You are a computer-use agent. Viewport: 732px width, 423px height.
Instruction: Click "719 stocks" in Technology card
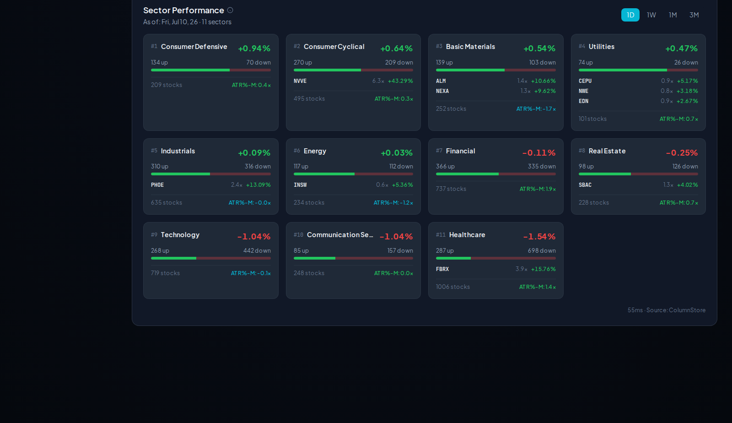click(x=165, y=273)
